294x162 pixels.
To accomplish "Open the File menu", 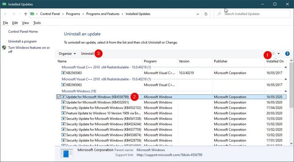I will tap(5, 23).
